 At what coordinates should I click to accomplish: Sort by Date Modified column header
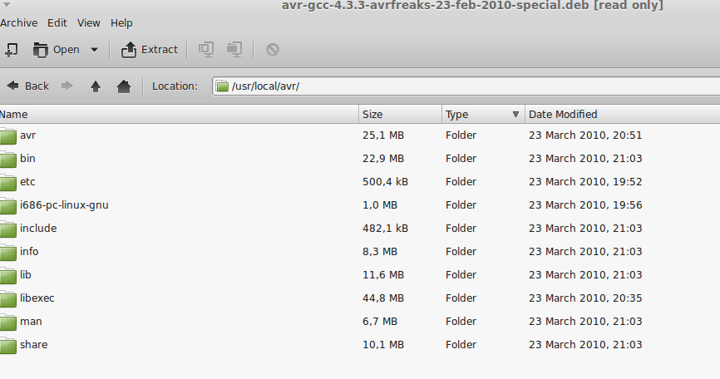(622, 114)
